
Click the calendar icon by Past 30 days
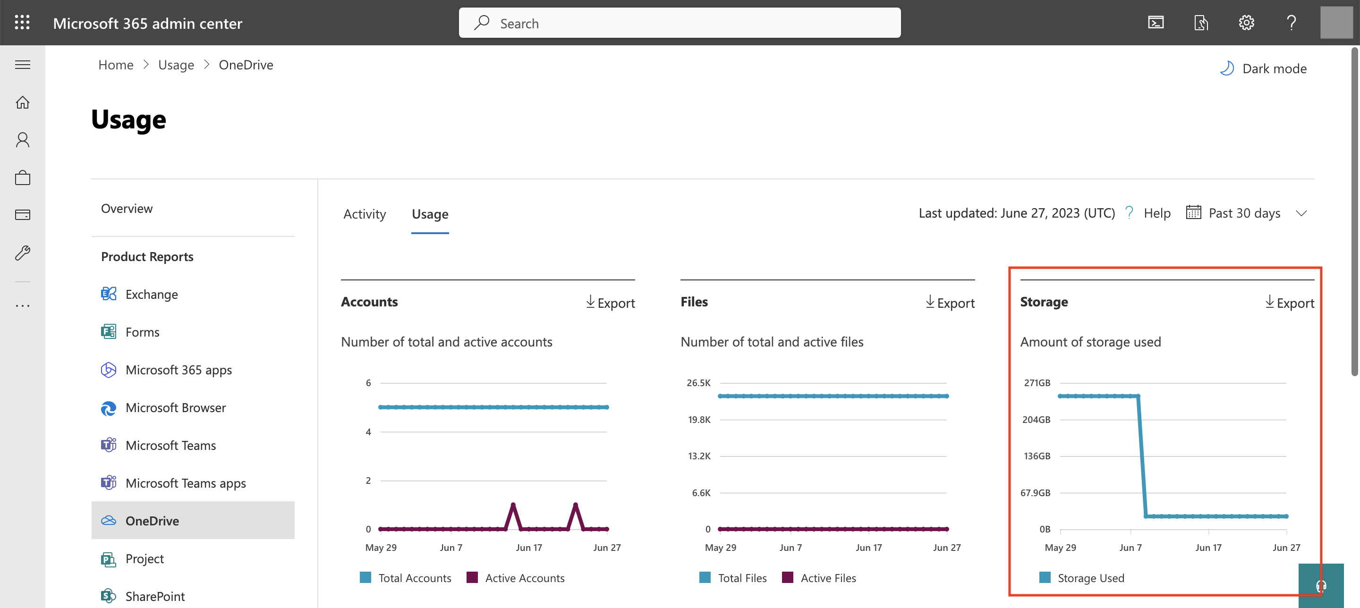(x=1194, y=213)
